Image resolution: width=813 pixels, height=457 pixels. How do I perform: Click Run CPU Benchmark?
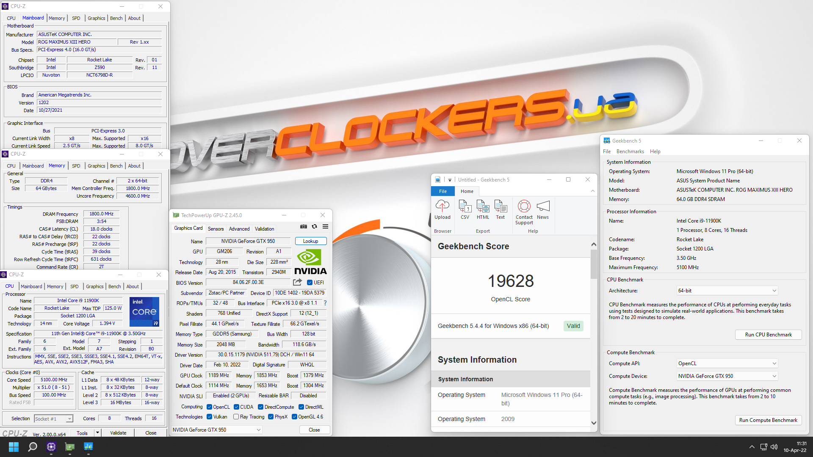(768, 335)
